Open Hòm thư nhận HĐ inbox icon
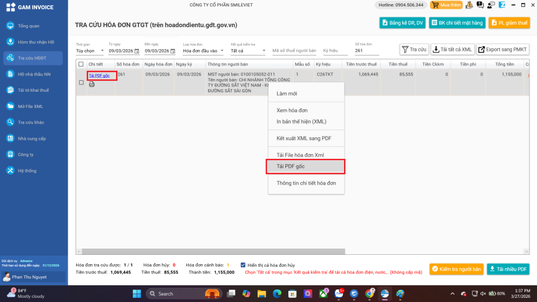The width and height of the screenshot is (537, 302). 10,42
